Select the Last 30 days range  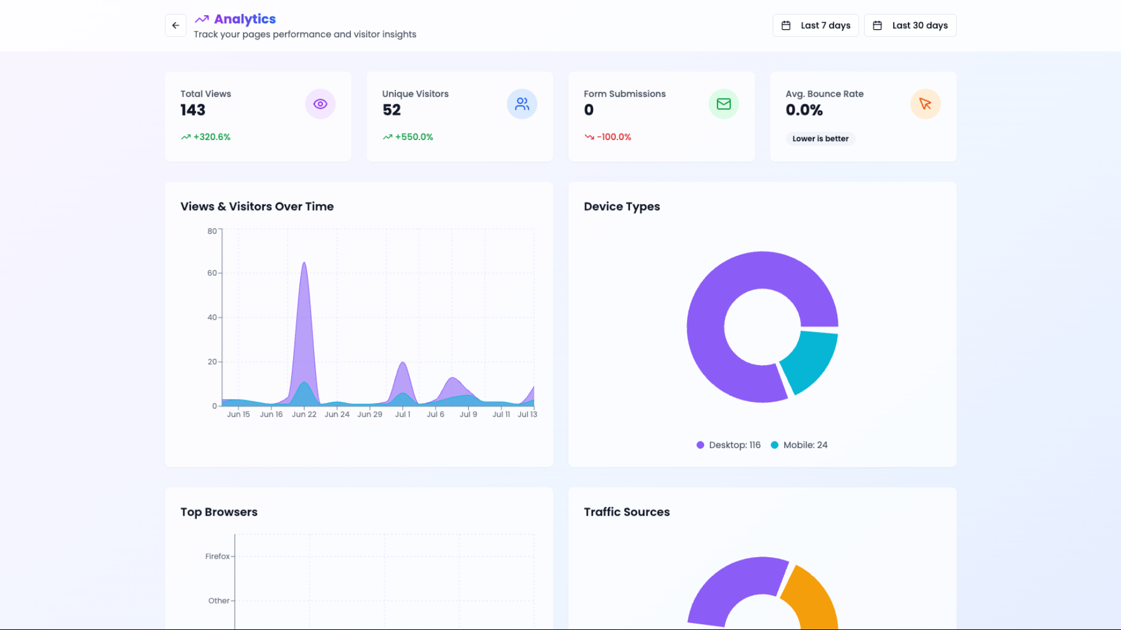click(919, 26)
